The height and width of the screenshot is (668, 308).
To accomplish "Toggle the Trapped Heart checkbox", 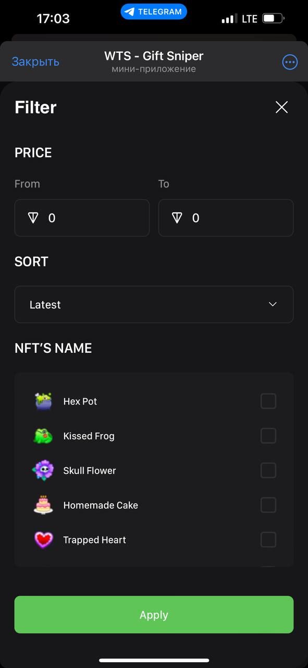I will pyautogui.click(x=268, y=540).
